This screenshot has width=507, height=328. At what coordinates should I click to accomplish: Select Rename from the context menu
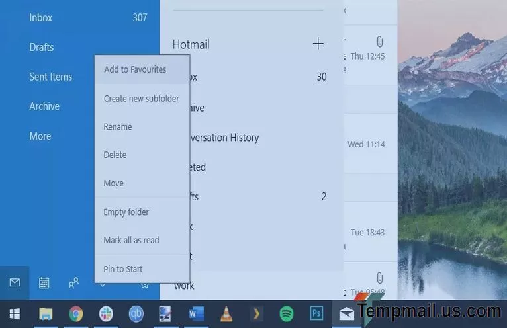(x=118, y=127)
